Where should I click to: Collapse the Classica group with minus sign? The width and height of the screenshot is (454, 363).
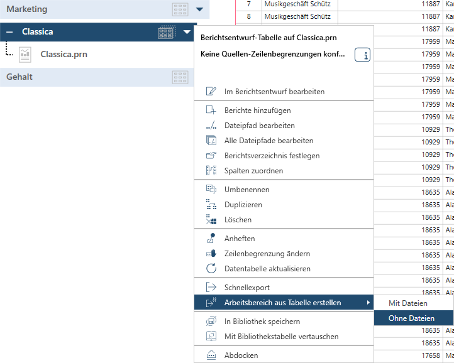point(9,32)
